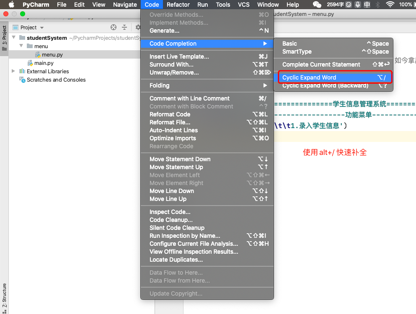Image resolution: width=416 pixels, height=314 pixels.
Task: Open the Refactor menu
Action: 178,5
